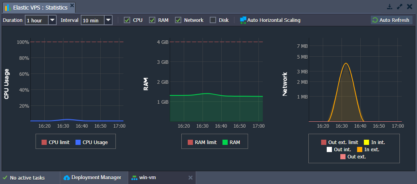417x184 pixels.
Task: Click the green Auto Refresh arrows icon
Action: (x=375, y=20)
